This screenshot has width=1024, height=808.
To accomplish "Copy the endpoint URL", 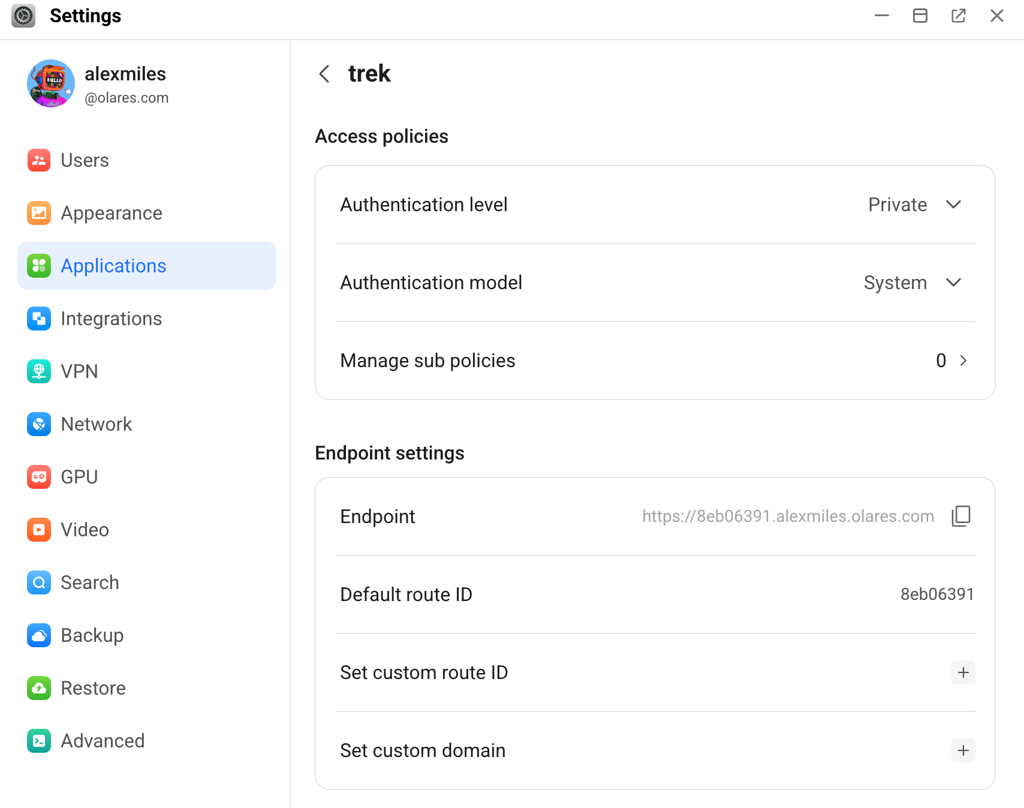I will pos(960,516).
